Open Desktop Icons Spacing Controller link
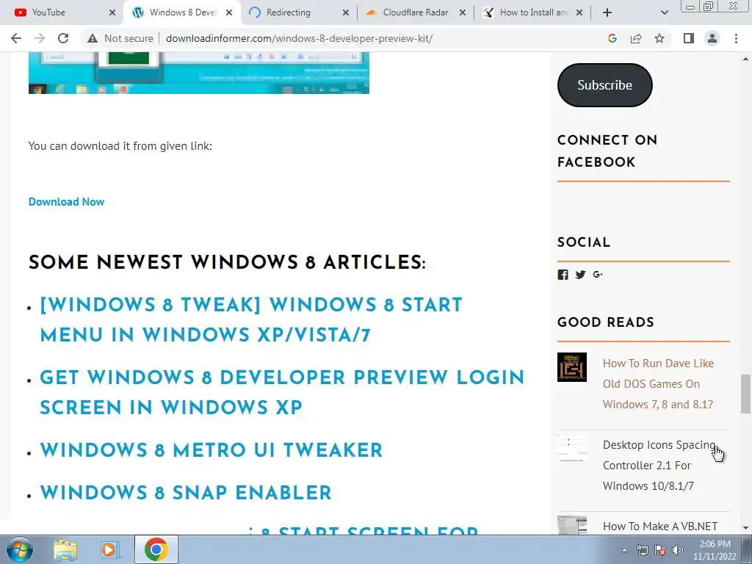Screen dimensions: 752x564 click(x=659, y=465)
